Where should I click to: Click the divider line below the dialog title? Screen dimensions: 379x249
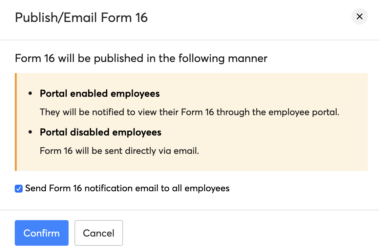coord(189,40)
